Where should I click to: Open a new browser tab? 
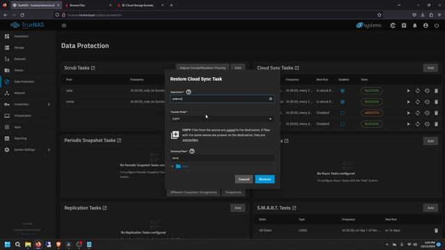(x=171, y=5)
